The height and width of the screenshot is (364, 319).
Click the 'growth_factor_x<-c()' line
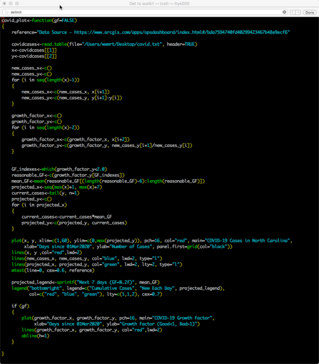pos(37,116)
